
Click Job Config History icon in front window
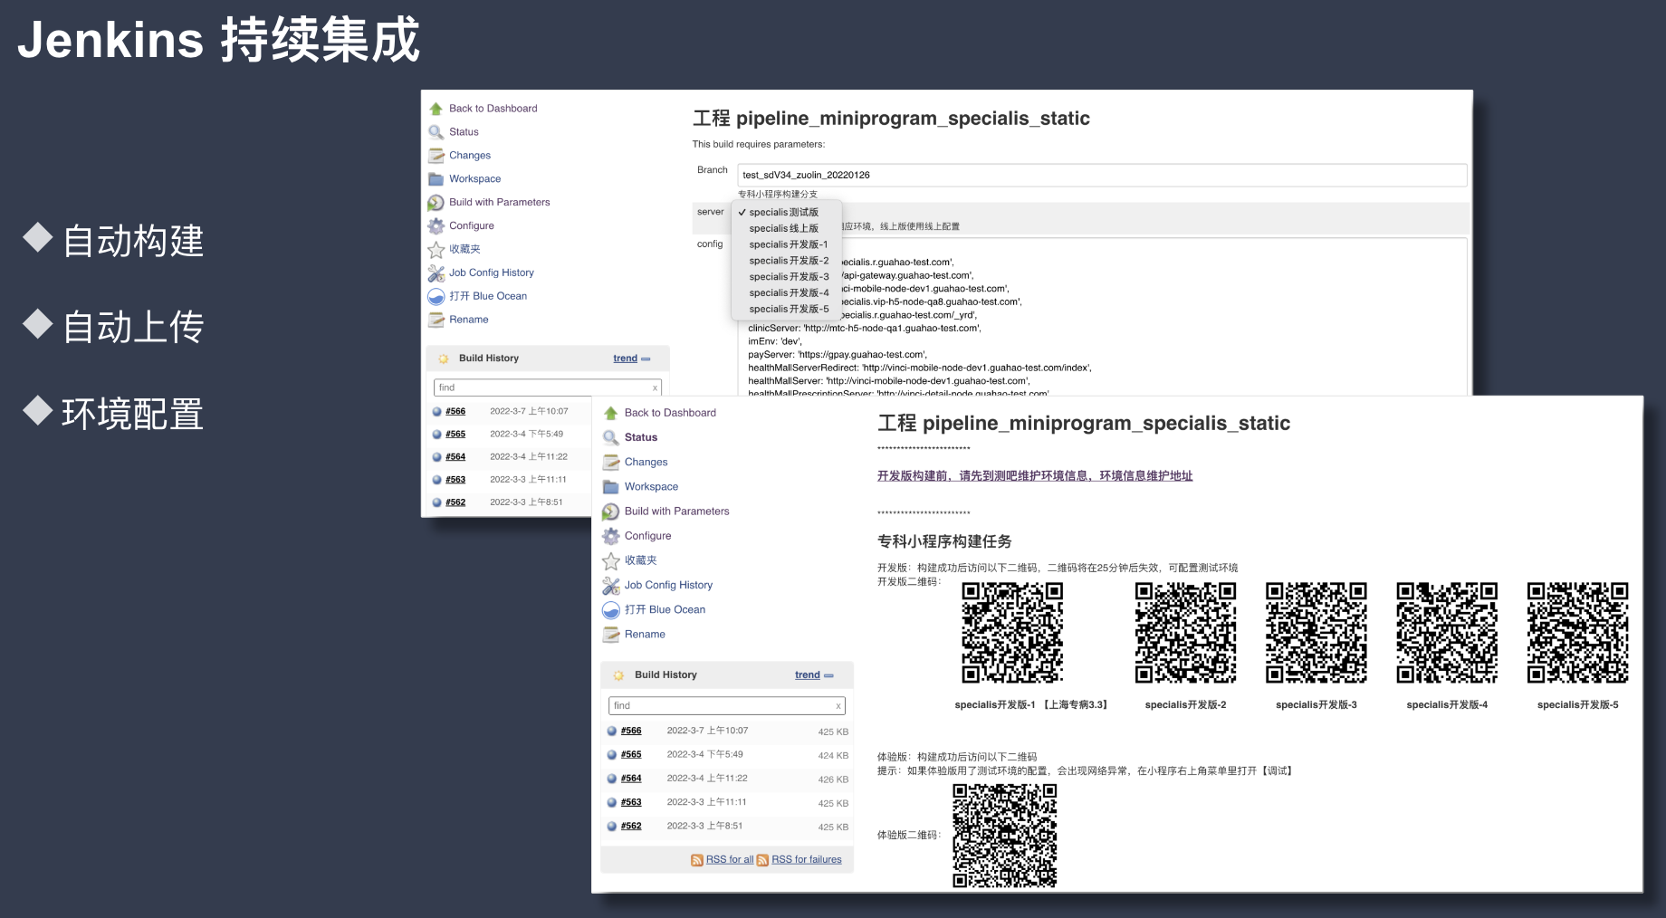coord(611,586)
